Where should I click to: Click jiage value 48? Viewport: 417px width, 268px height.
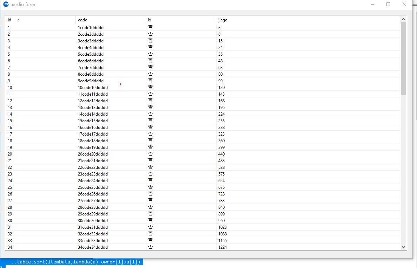(220, 61)
